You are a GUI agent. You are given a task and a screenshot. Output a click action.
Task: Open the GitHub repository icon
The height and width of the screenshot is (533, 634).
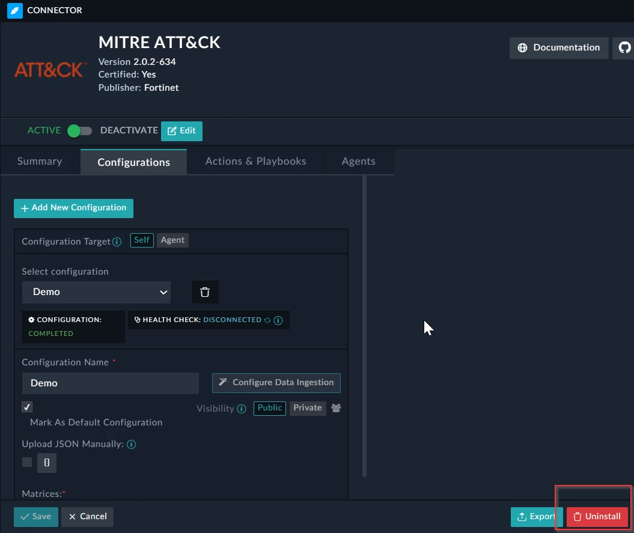tap(624, 47)
